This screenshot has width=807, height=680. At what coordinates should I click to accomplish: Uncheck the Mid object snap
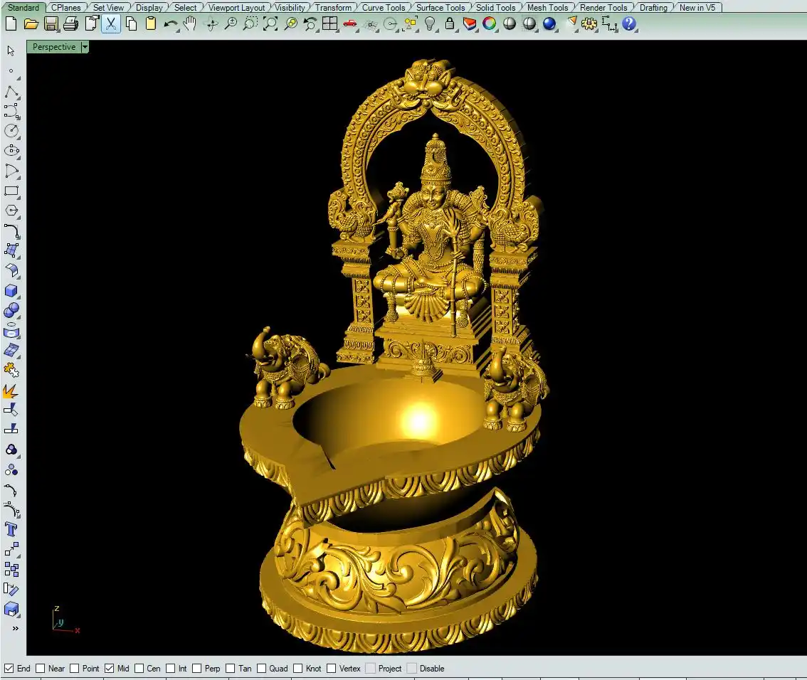tap(110, 668)
